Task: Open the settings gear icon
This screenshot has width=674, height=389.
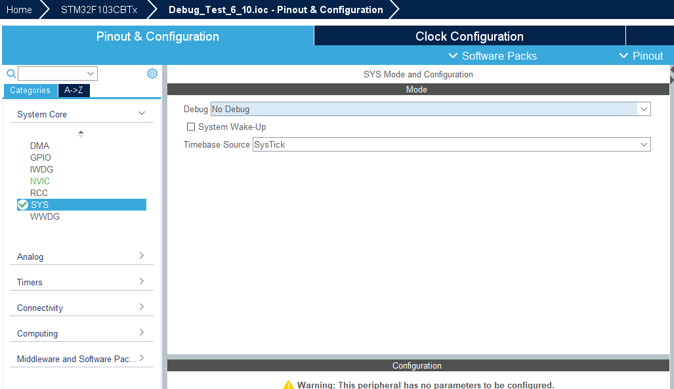Action: [152, 73]
